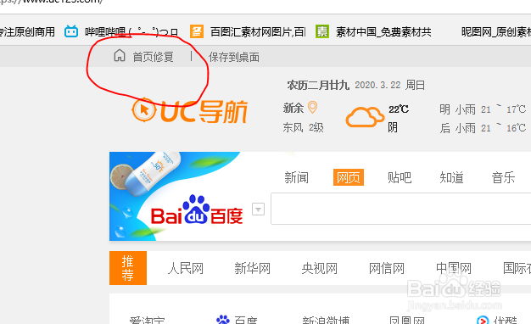The width and height of the screenshot is (531, 324).
Task: Click the location pin next to 新余
Action: tap(312, 108)
